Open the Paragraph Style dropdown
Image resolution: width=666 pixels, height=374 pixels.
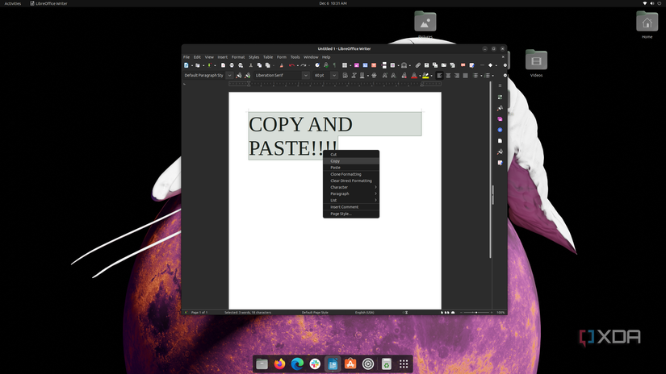click(x=231, y=75)
